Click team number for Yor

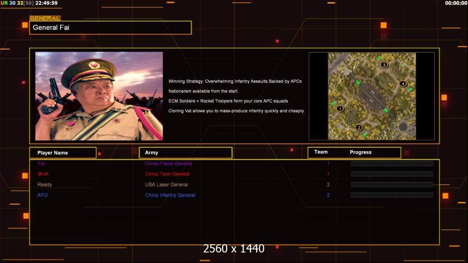pos(328,163)
